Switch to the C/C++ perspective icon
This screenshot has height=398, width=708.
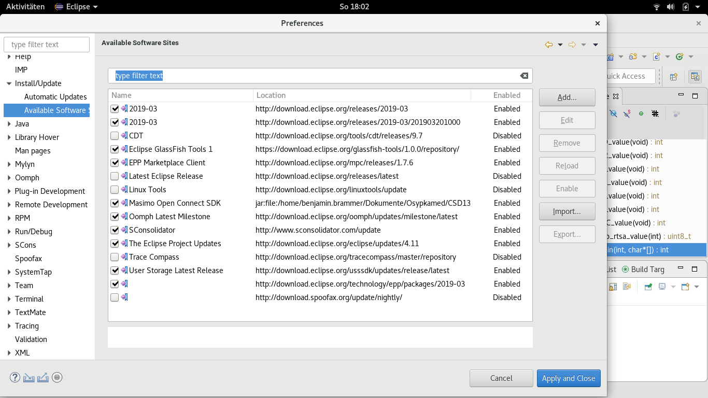click(695, 77)
